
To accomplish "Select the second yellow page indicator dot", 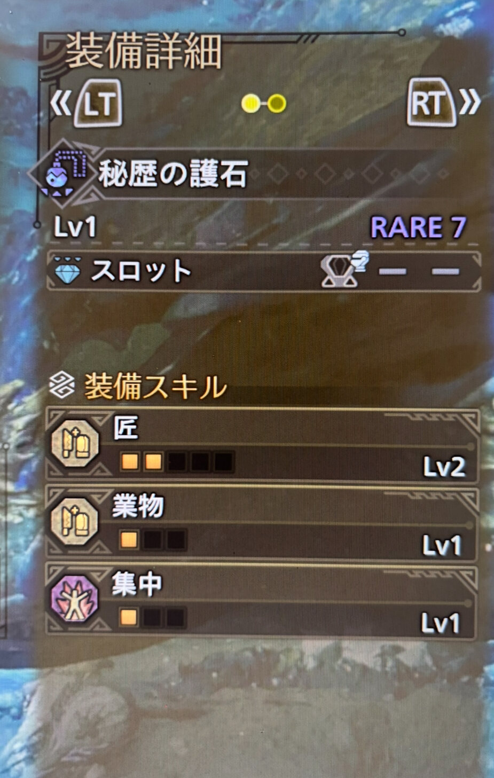I will (x=276, y=103).
